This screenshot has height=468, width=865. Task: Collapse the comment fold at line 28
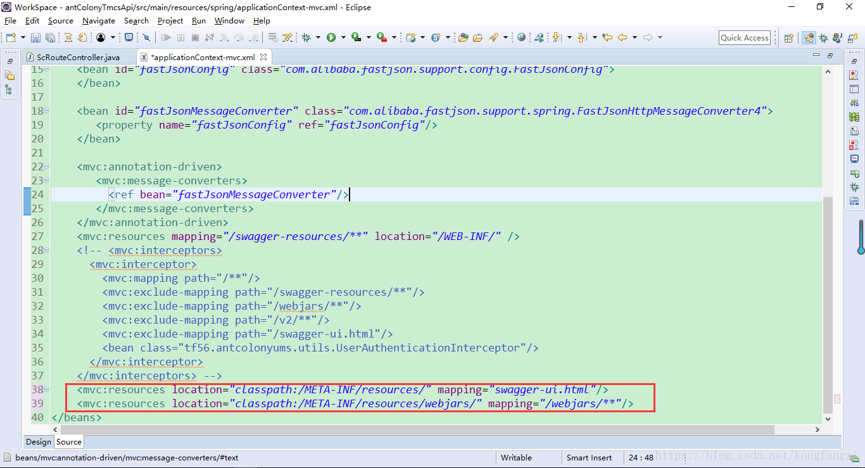[48, 250]
